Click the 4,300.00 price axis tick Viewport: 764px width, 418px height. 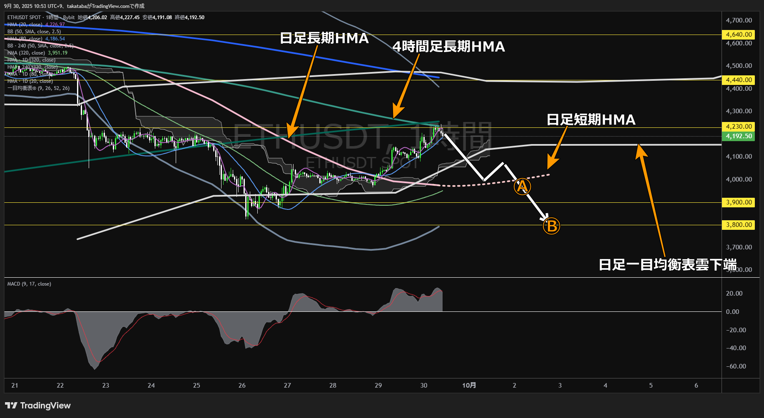pos(739,111)
